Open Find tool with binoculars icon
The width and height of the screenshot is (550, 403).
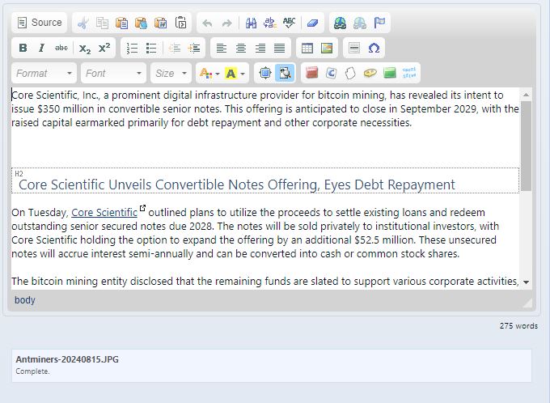tap(251, 23)
